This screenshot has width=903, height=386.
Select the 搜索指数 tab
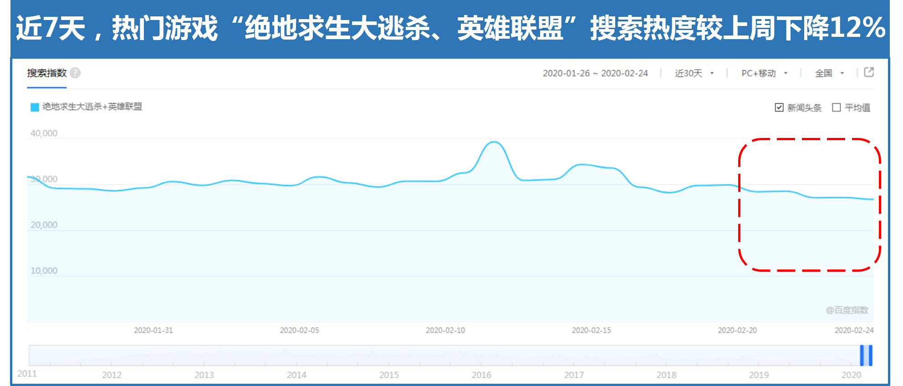(47, 73)
